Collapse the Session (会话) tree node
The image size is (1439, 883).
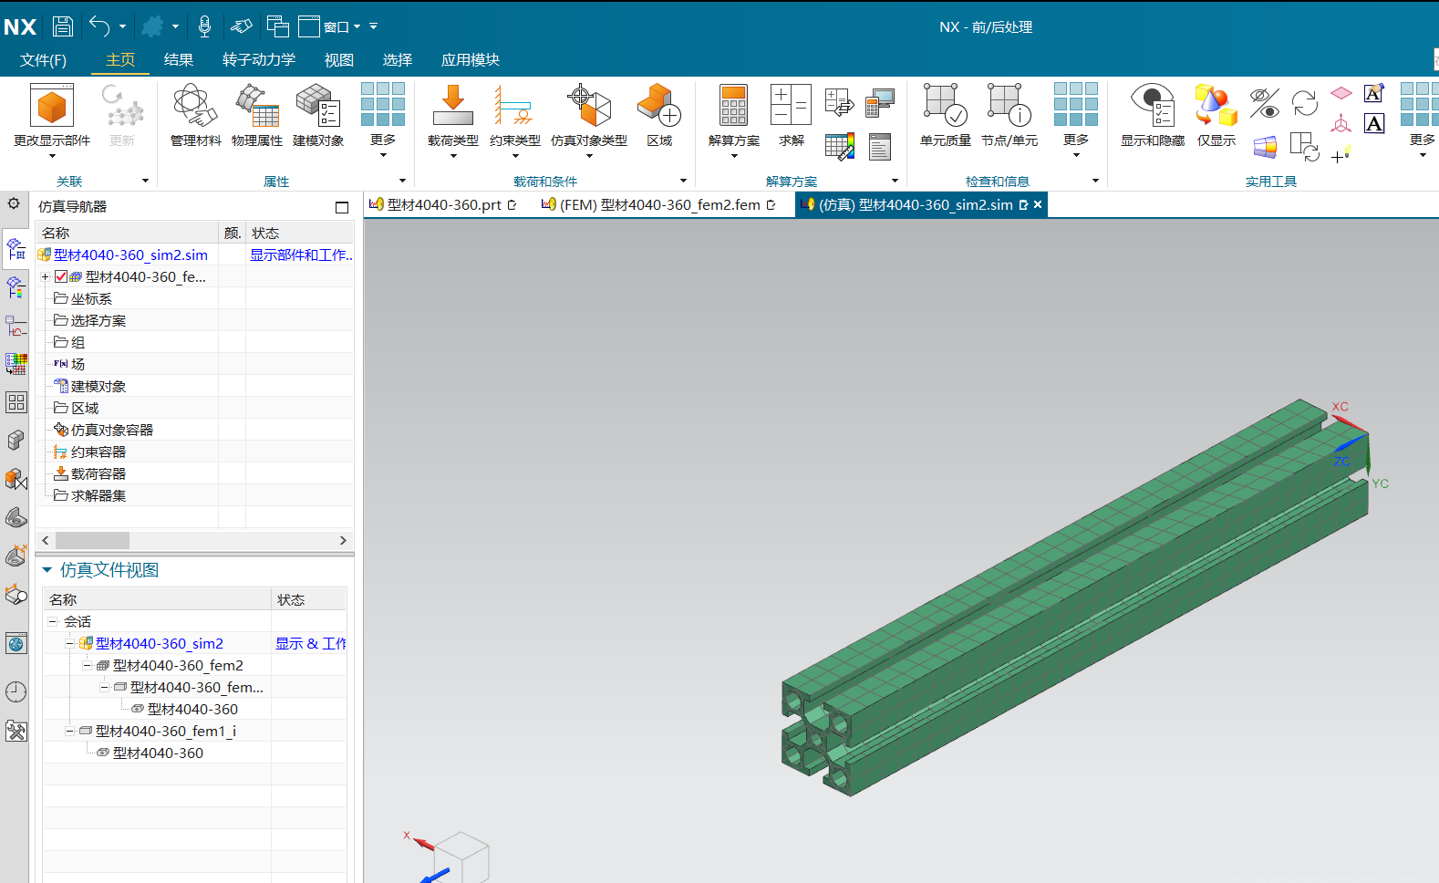pos(52,621)
